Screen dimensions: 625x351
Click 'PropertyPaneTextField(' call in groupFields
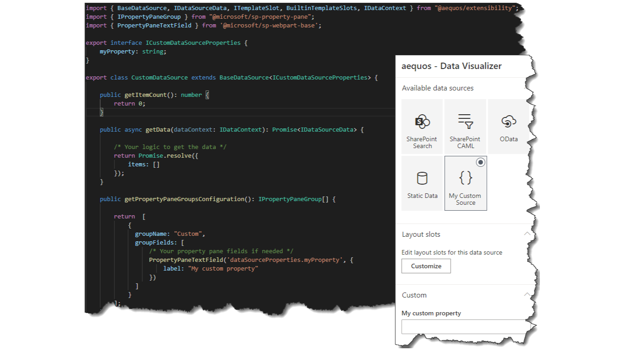click(x=188, y=260)
